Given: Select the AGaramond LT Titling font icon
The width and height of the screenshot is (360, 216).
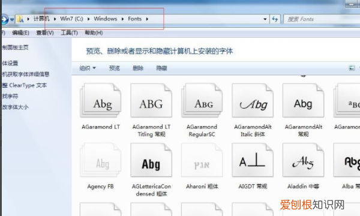Looking at the screenshot, I should tap(151, 101).
